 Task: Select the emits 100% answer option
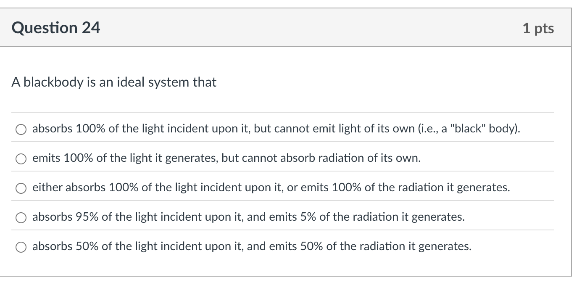coord(21,158)
